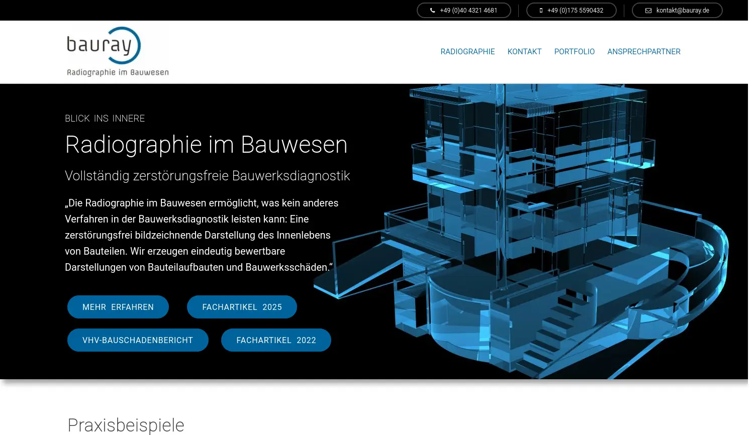
Task: Click the BLICK INS INNERE tagline
Action: pyautogui.click(x=105, y=118)
